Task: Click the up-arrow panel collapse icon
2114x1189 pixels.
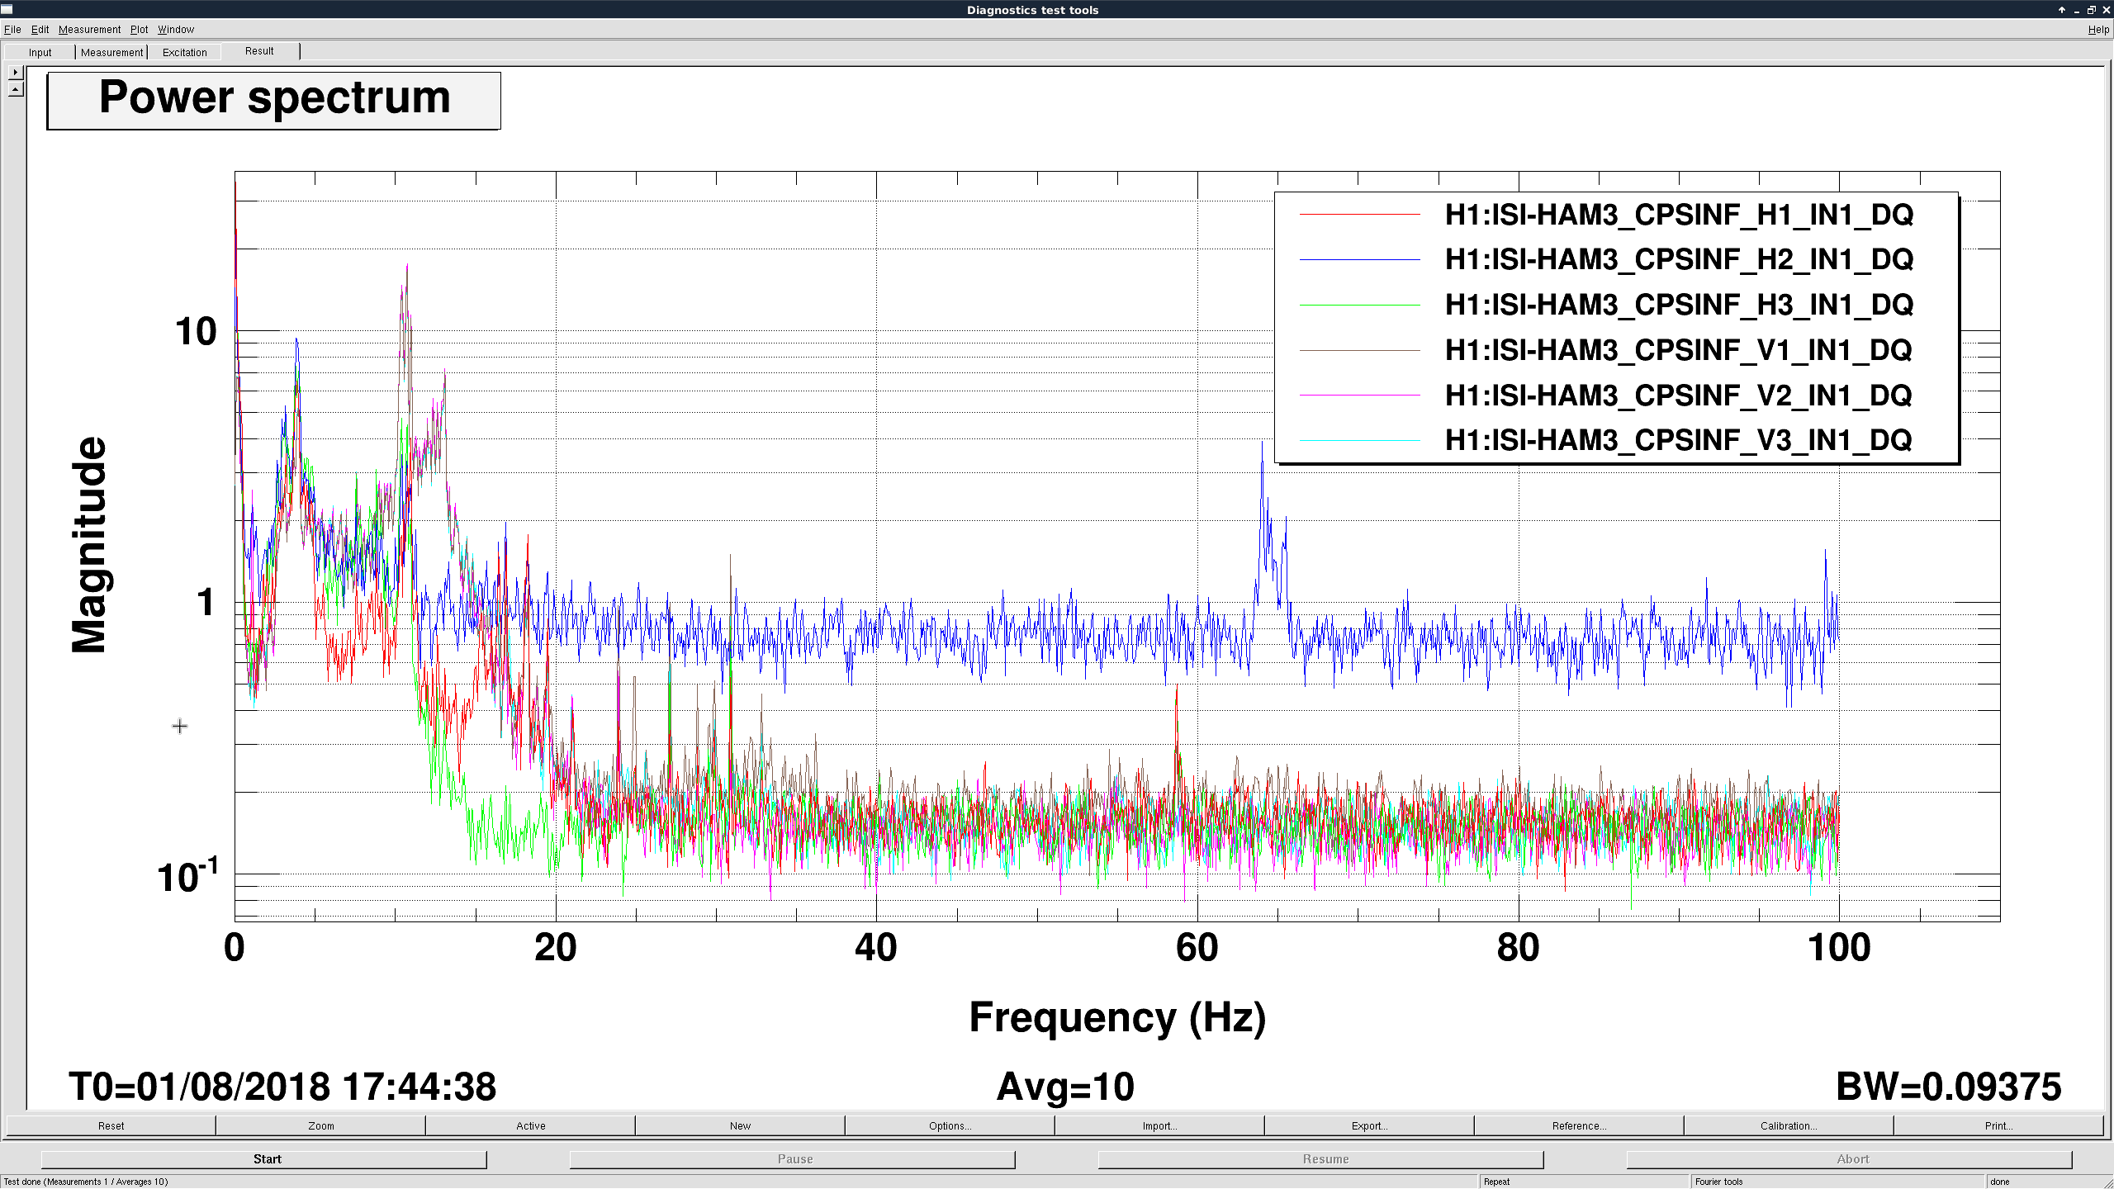Action: click(x=16, y=89)
